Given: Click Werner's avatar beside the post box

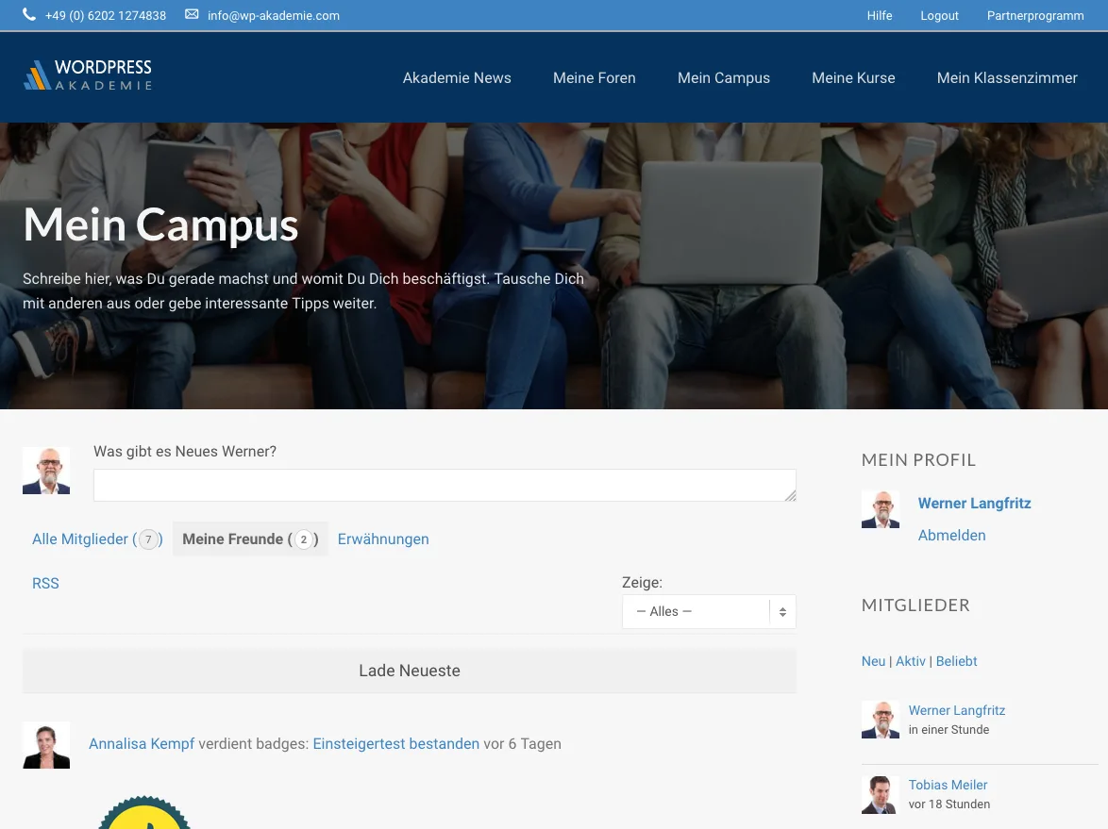Looking at the screenshot, I should (x=46, y=471).
